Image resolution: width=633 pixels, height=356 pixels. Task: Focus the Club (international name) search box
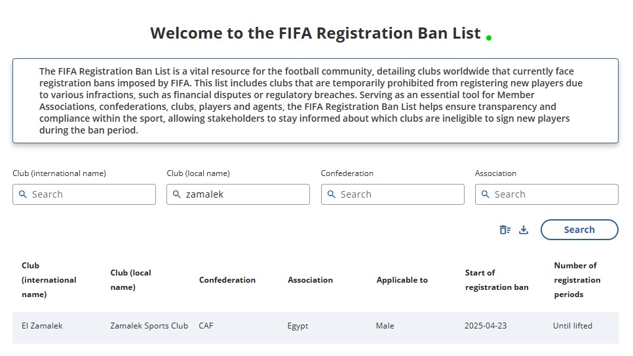pyautogui.click(x=92, y=194)
